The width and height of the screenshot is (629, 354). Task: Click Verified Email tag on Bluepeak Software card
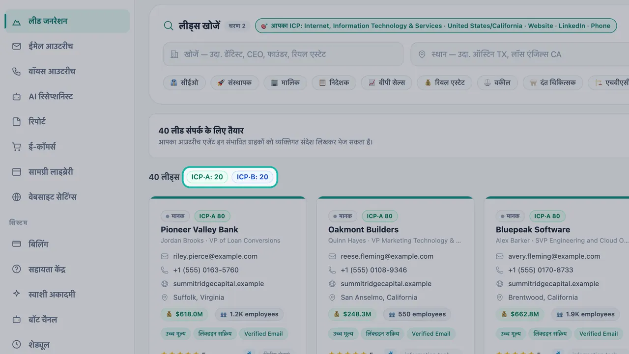[599, 334]
